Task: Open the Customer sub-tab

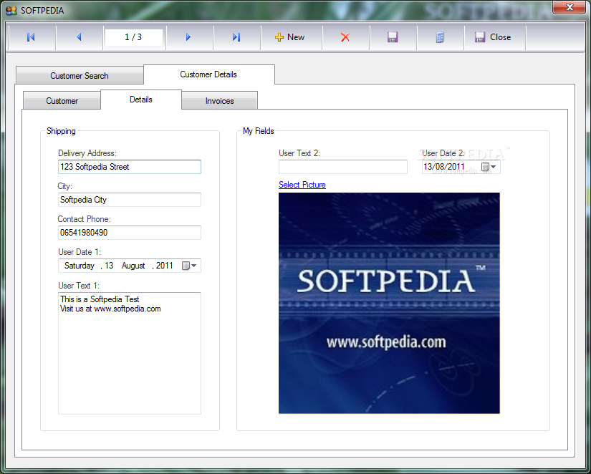Action: [62, 101]
